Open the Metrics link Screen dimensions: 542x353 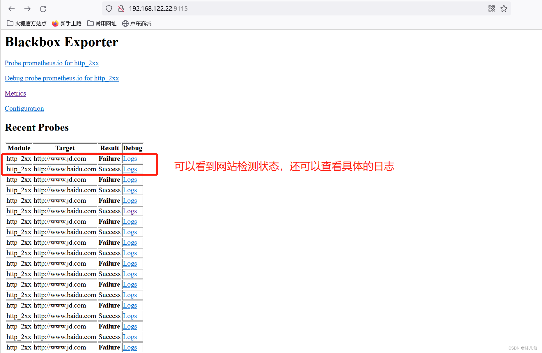[15, 93]
